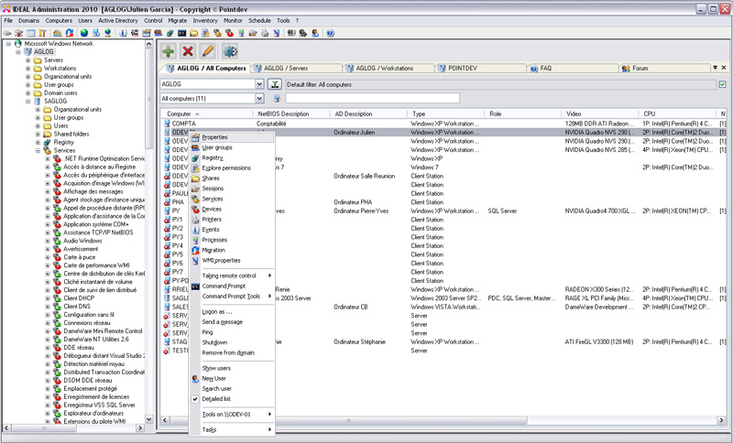Click the green filter icon beside AGLOG dropdown
This screenshot has height=443, width=733.
coord(275,84)
